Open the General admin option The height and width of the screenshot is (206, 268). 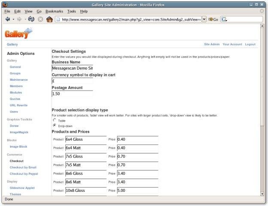[15, 67]
